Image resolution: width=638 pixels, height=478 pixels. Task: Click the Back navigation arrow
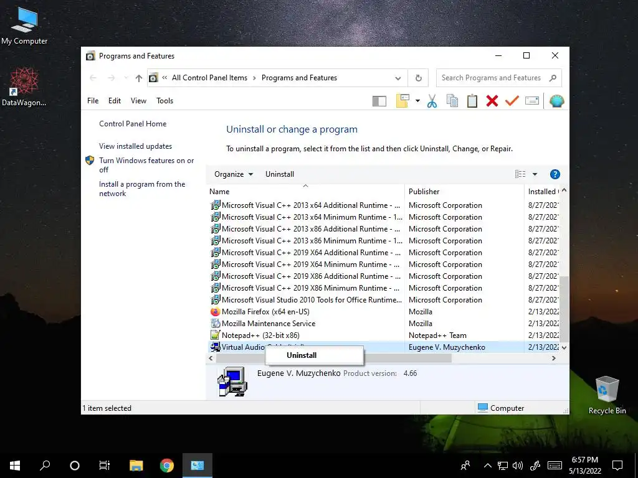[x=93, y=78]
